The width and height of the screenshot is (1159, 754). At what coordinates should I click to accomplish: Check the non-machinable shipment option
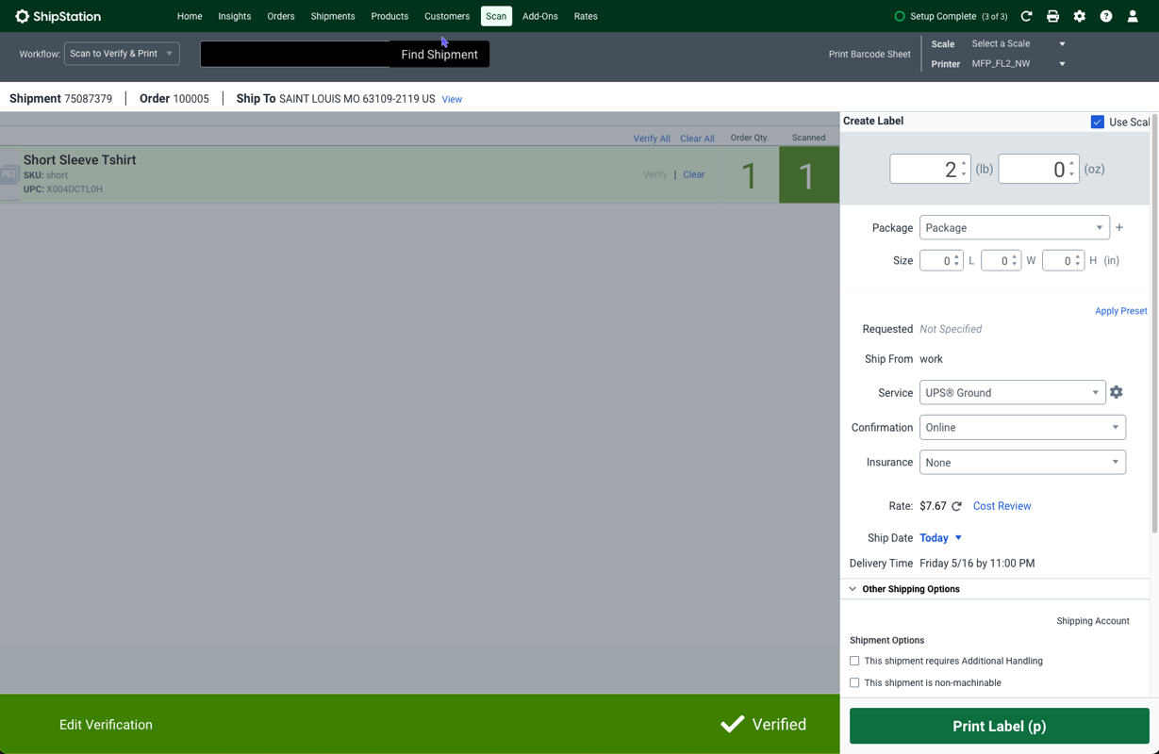(854, 682)
